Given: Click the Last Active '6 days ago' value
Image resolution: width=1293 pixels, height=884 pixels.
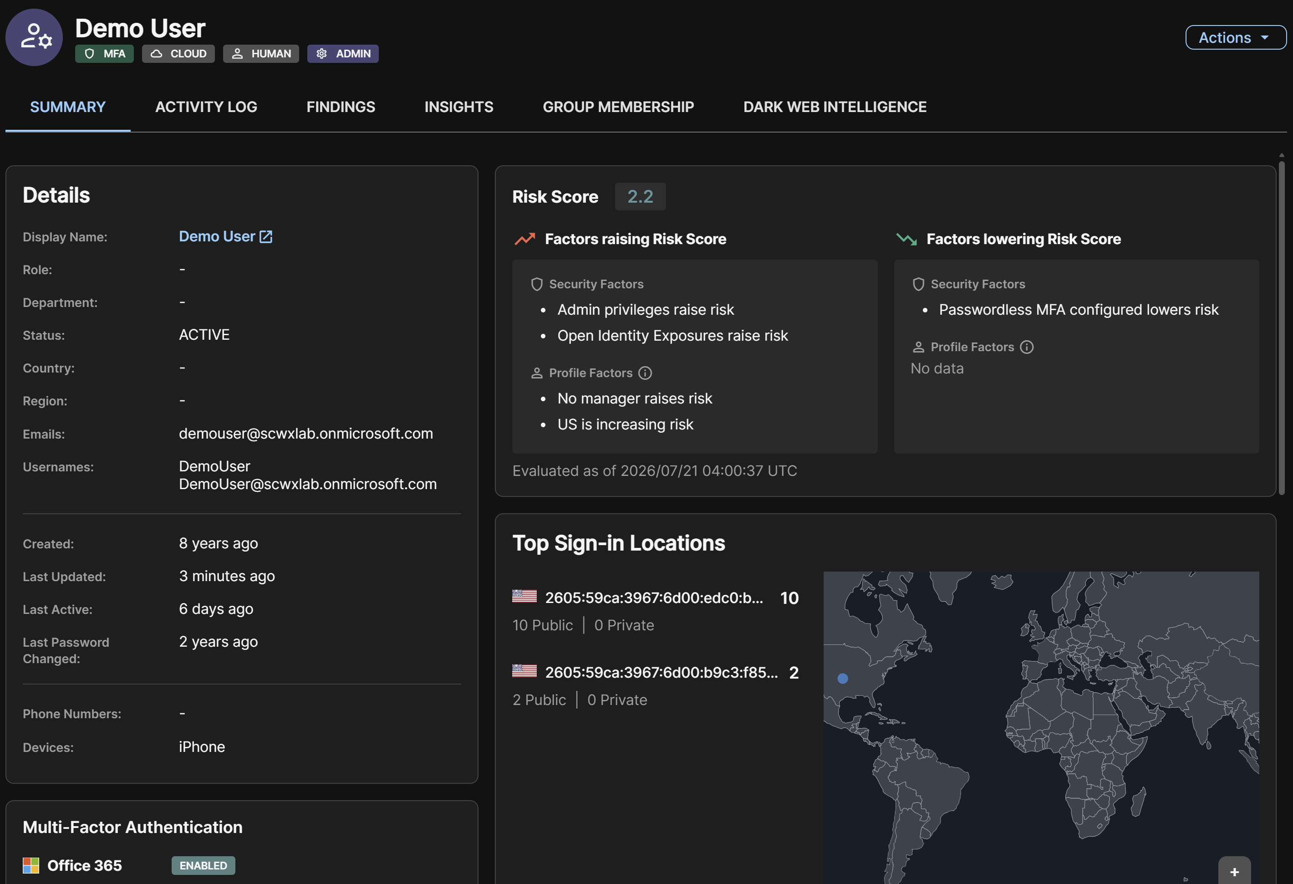Looking at the screenshot, I should click(x=216, y=609).
